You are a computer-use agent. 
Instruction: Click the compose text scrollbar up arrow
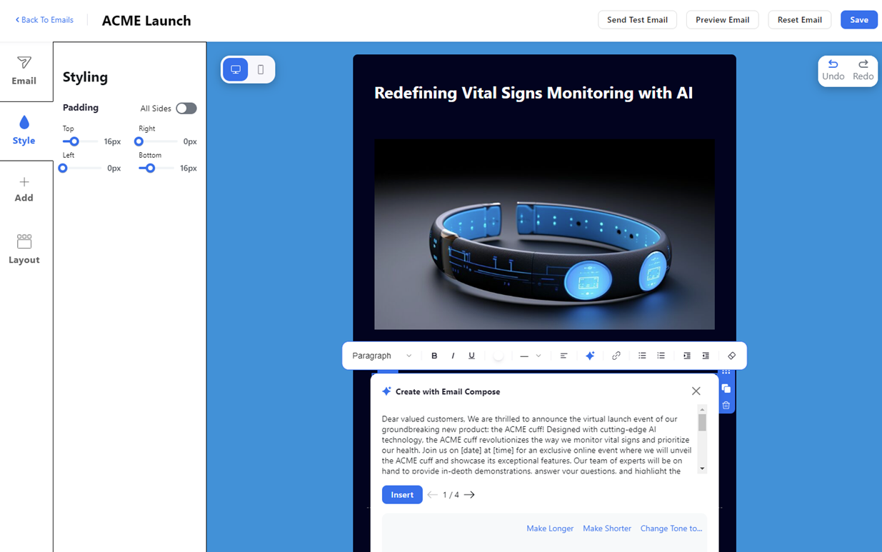[702, 409]
